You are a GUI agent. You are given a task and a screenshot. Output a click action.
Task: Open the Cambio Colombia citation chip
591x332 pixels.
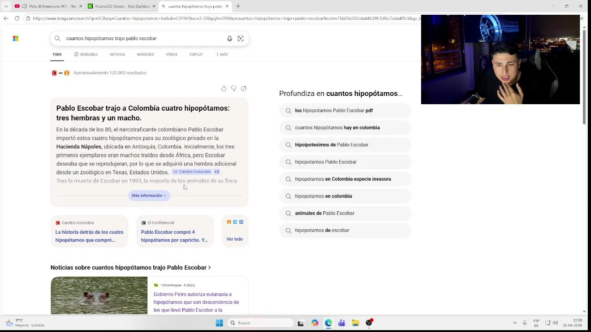click(x=192, y=172)
